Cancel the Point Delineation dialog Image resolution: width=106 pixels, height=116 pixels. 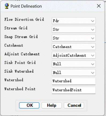(x=74, y=105)
